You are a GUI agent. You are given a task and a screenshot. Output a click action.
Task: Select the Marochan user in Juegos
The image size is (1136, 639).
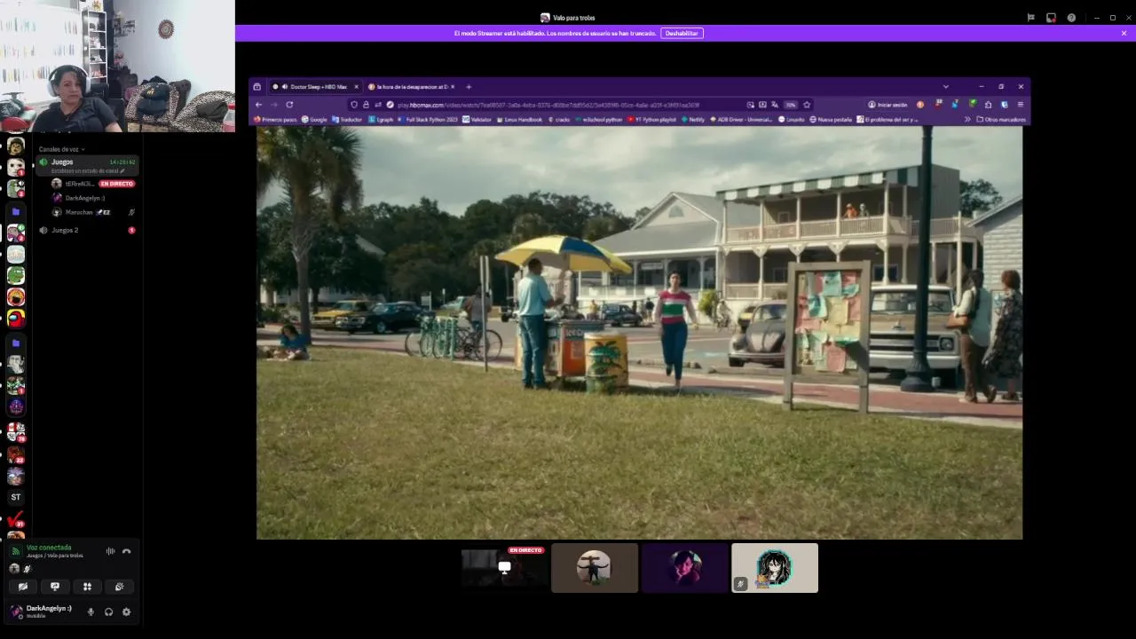click(x=93, y=212)
